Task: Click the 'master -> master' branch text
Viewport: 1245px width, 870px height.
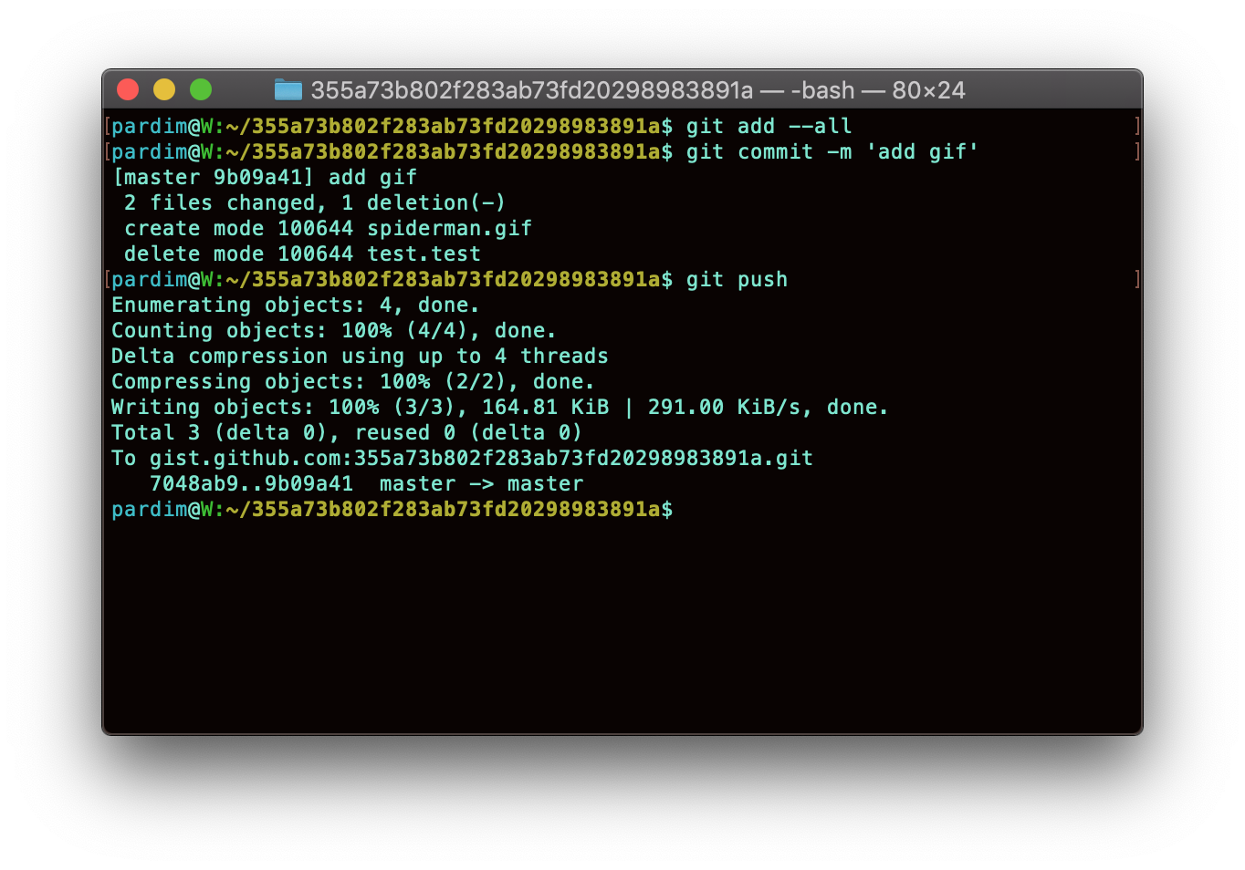Action: click(x=481, y=484)
